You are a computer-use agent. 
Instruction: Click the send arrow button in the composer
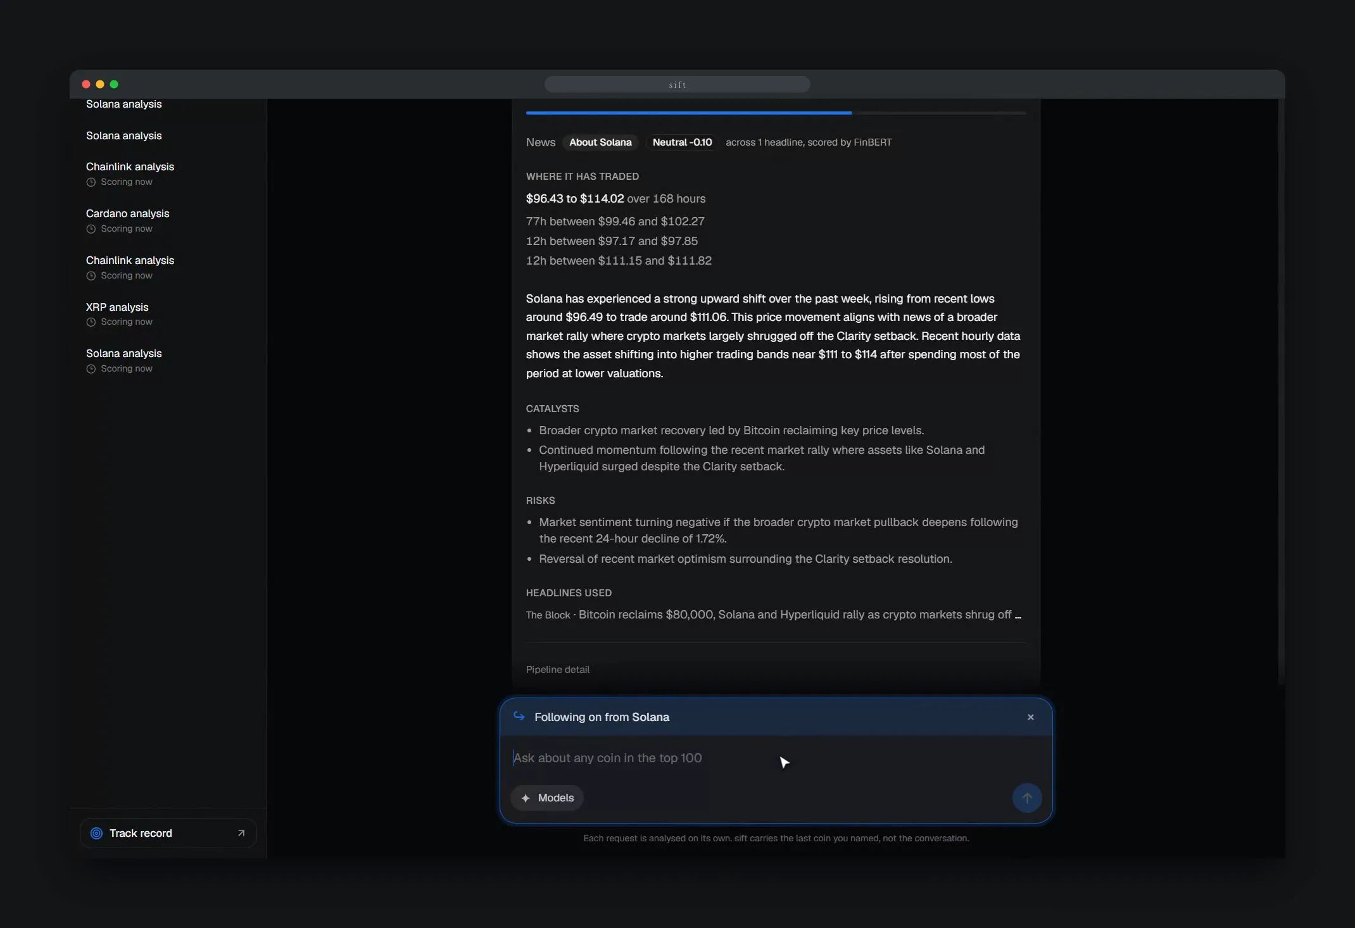pos(1026,798)
